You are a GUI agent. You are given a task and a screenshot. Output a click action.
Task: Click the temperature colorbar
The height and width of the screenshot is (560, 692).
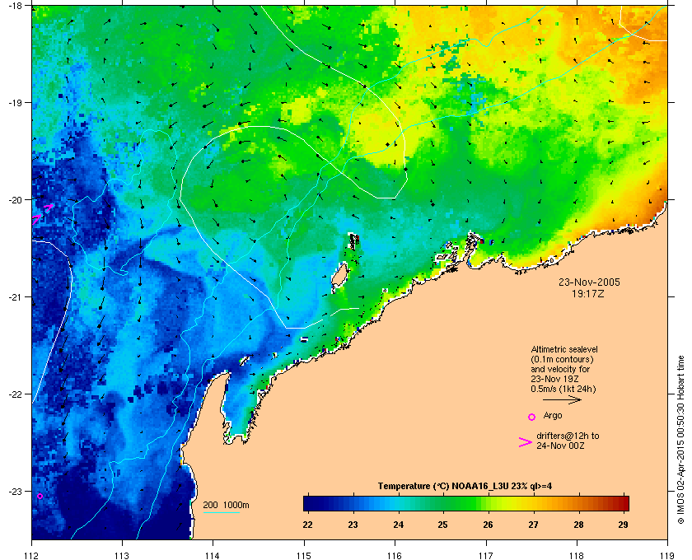click(x=466, y=503)
